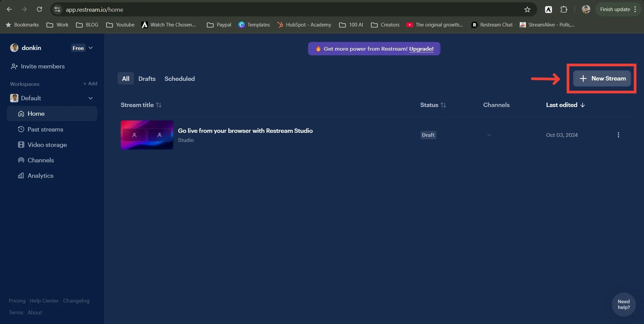Sort streams by Status
Viewport: 644px width, 324px height.
coord(433,105)
